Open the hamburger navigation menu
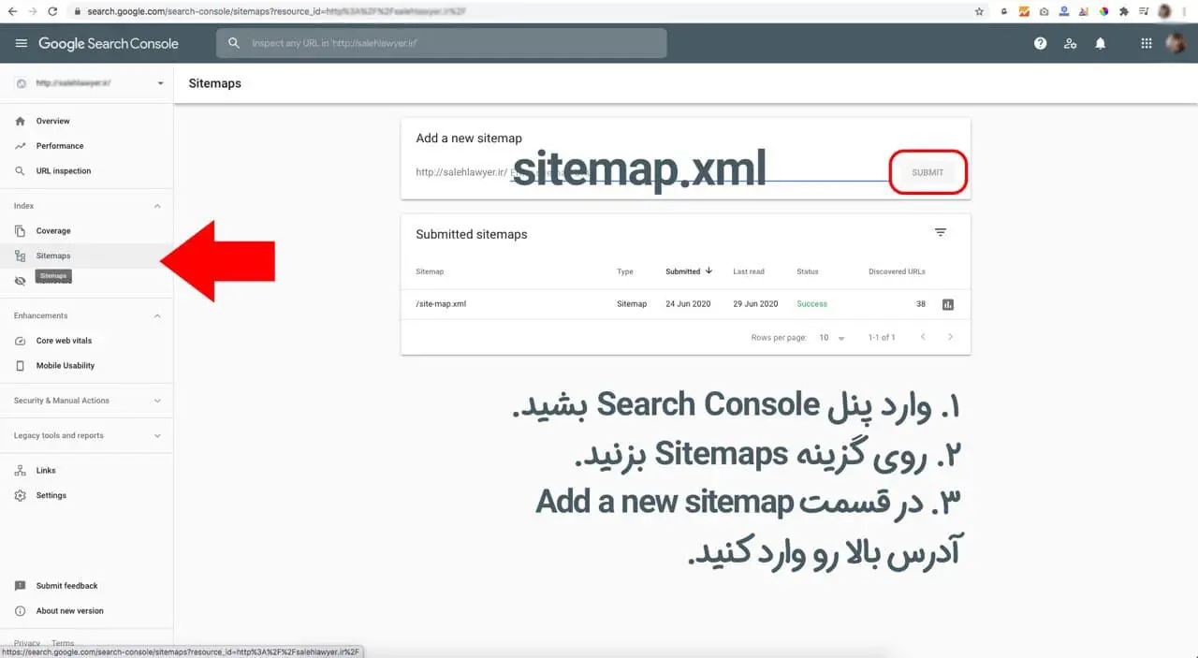 (22, 43)
